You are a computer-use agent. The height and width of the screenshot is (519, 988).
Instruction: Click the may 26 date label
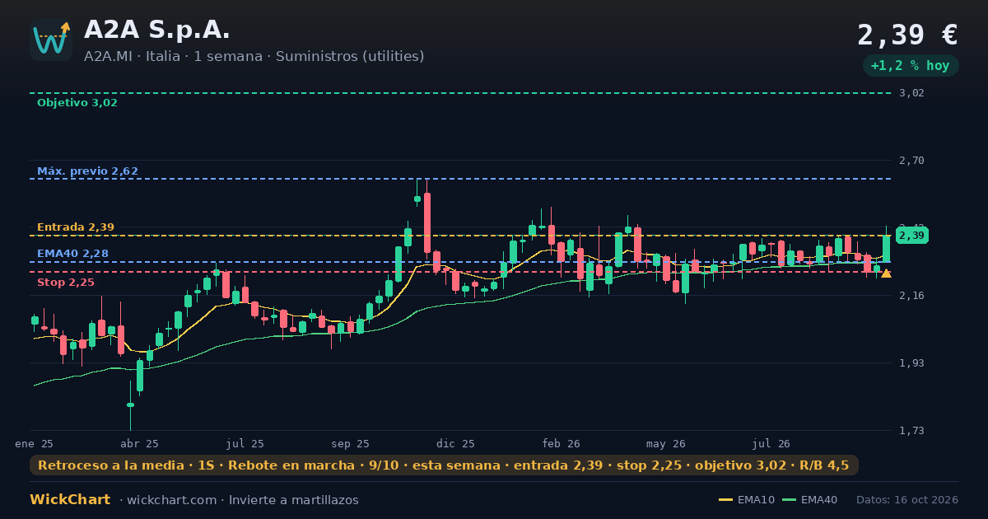pyautogui.click(x=666, y=443)
